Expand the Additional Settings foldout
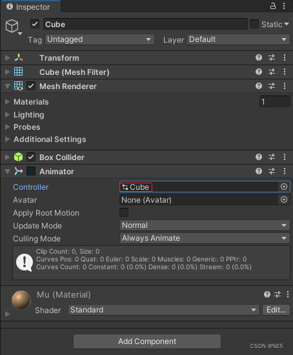This screenshot has width=293, height=355. tap(8, 139)
